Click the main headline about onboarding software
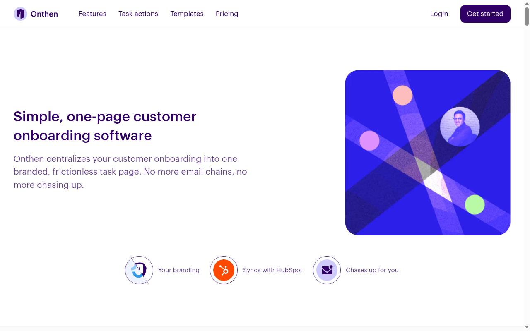530x331 pixels. click(105, 126)
